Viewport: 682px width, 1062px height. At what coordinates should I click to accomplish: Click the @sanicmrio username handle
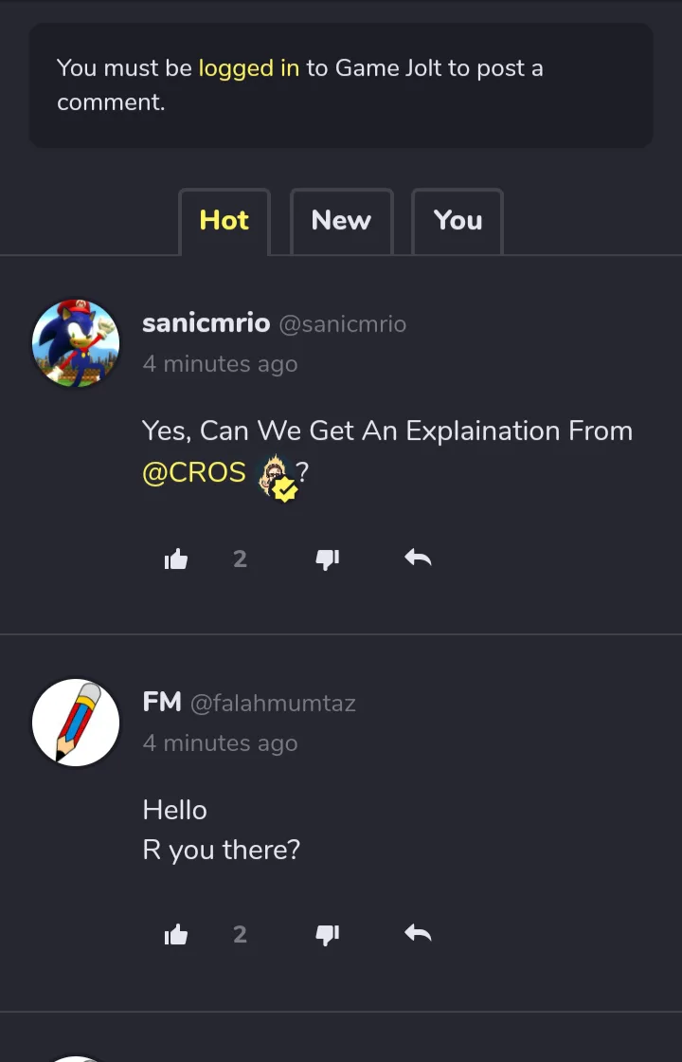(342, 324)
